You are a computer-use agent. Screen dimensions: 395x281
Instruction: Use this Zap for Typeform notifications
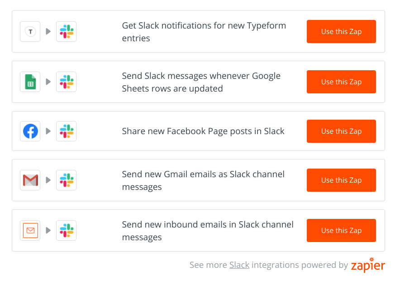pyautogui.click(x=341, y=32)
